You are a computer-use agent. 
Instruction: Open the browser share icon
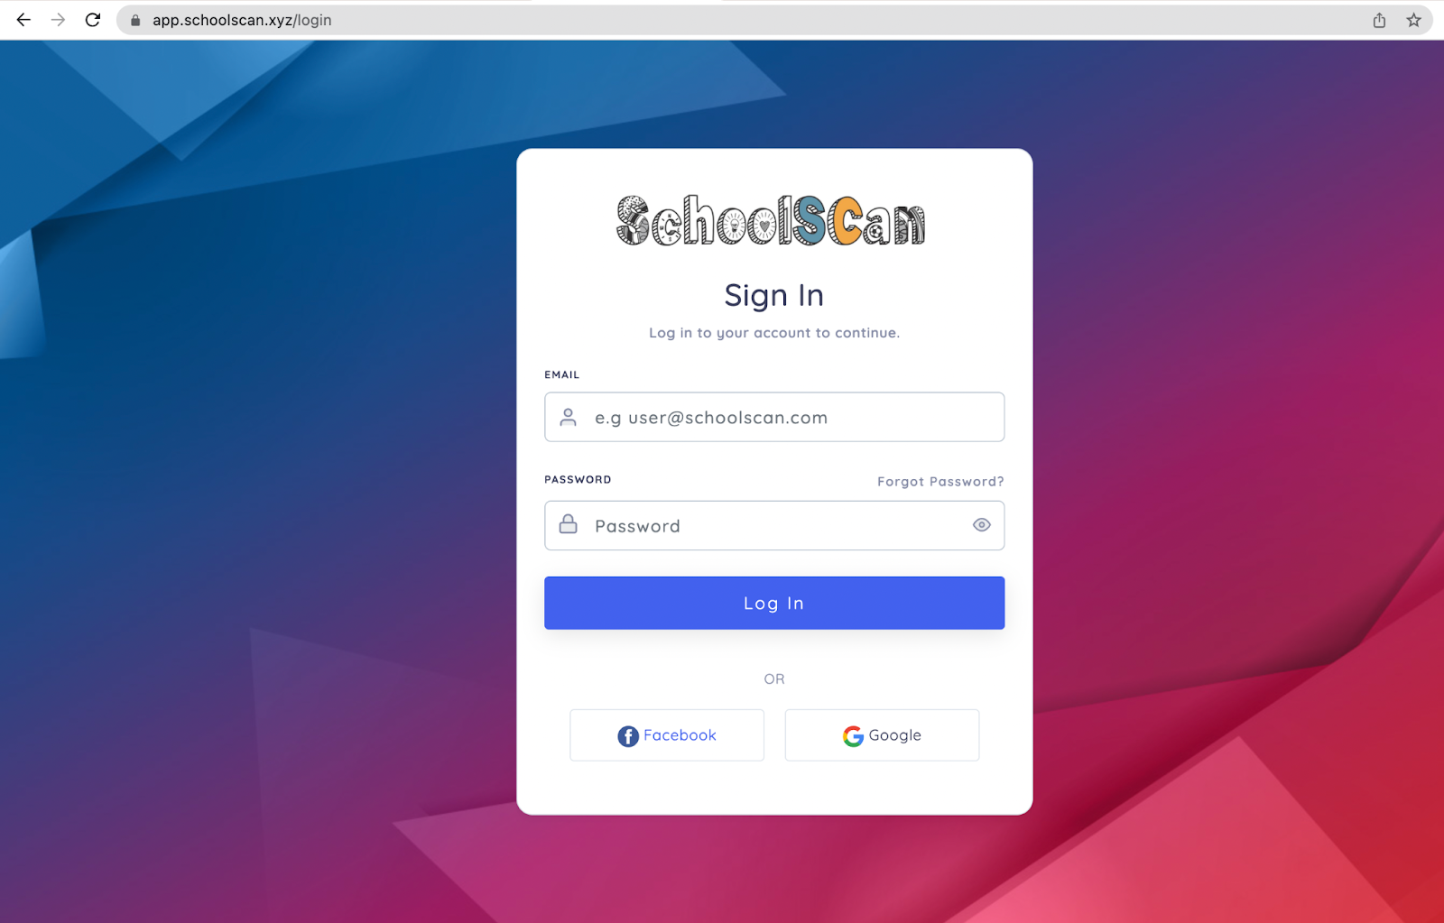pyautogui.click(x=1379, y=20)
